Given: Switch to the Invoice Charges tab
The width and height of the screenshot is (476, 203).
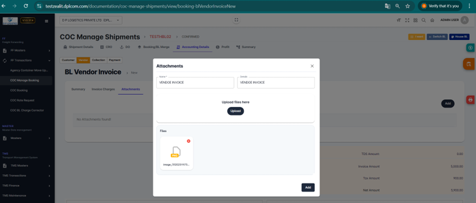Looking at the screenshot, I should click(103, 89).
